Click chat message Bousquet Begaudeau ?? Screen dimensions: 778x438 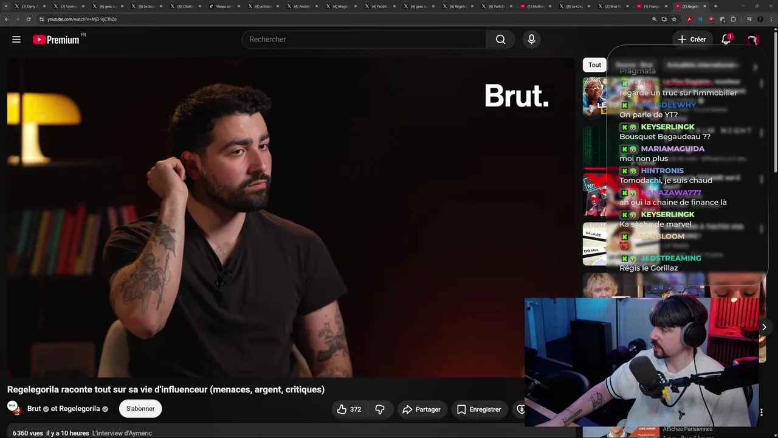(x=664, y=137)
